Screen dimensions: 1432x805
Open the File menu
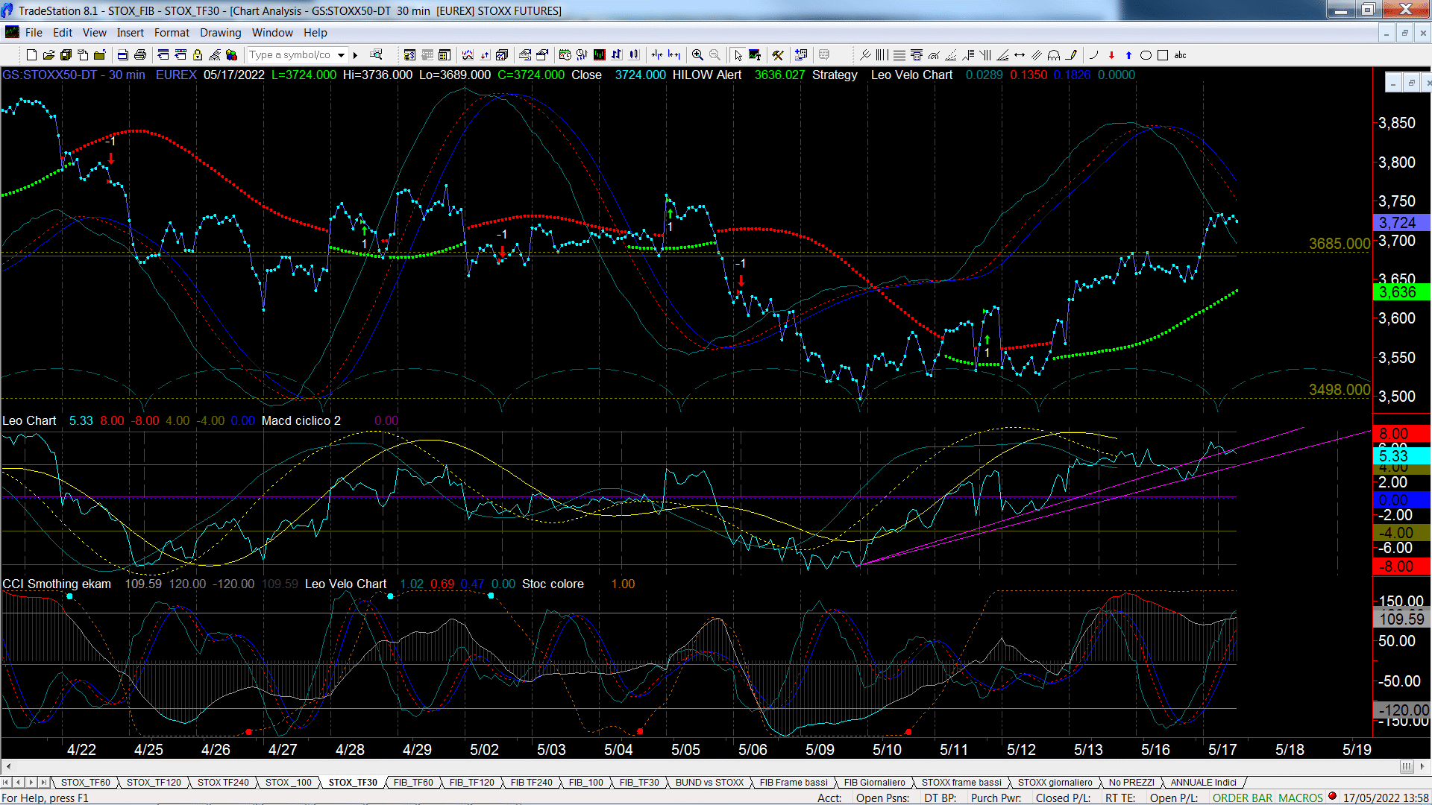pyautogui.click(x=34, y=33)
